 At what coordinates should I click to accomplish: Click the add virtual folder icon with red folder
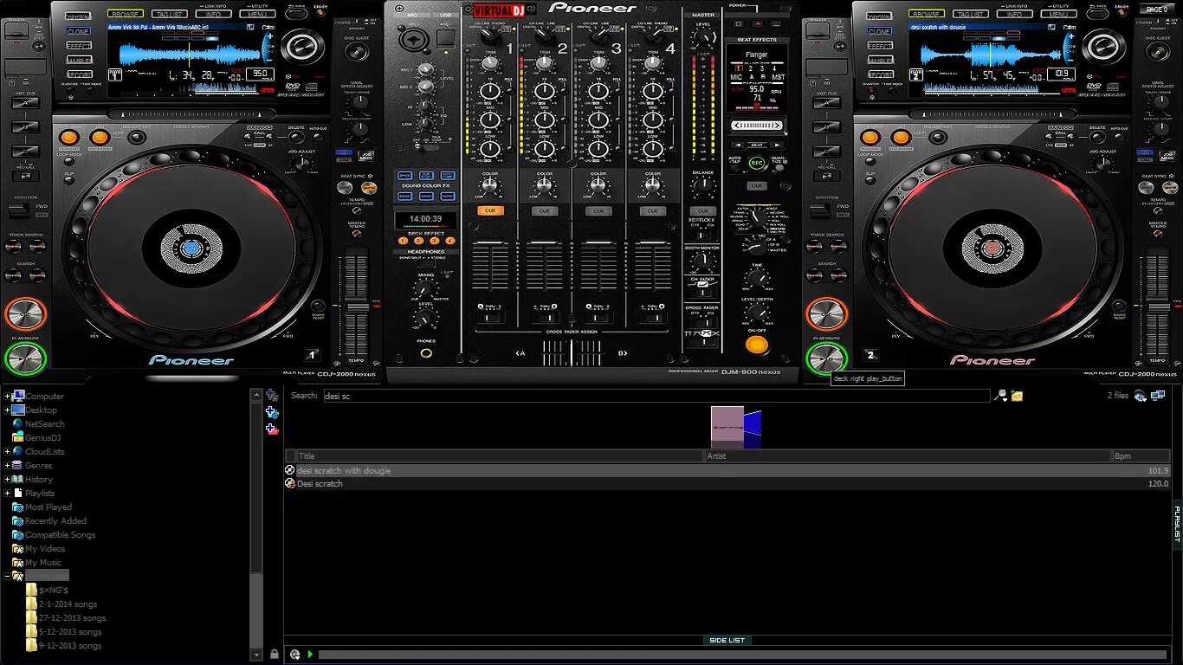pyautogui.click(x=272, y=429)
